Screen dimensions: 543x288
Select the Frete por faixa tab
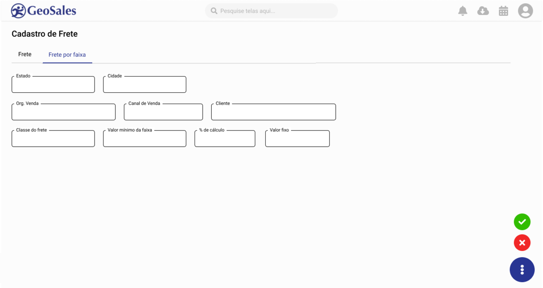[67, 55]
